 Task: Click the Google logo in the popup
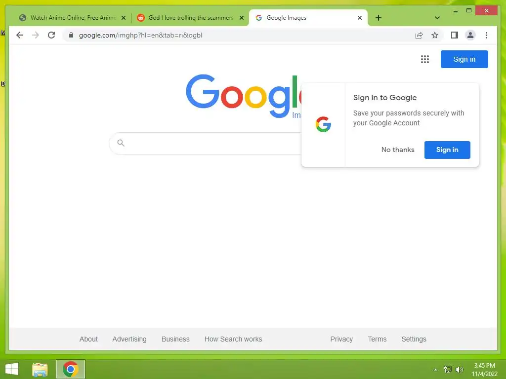coord(323,124)
